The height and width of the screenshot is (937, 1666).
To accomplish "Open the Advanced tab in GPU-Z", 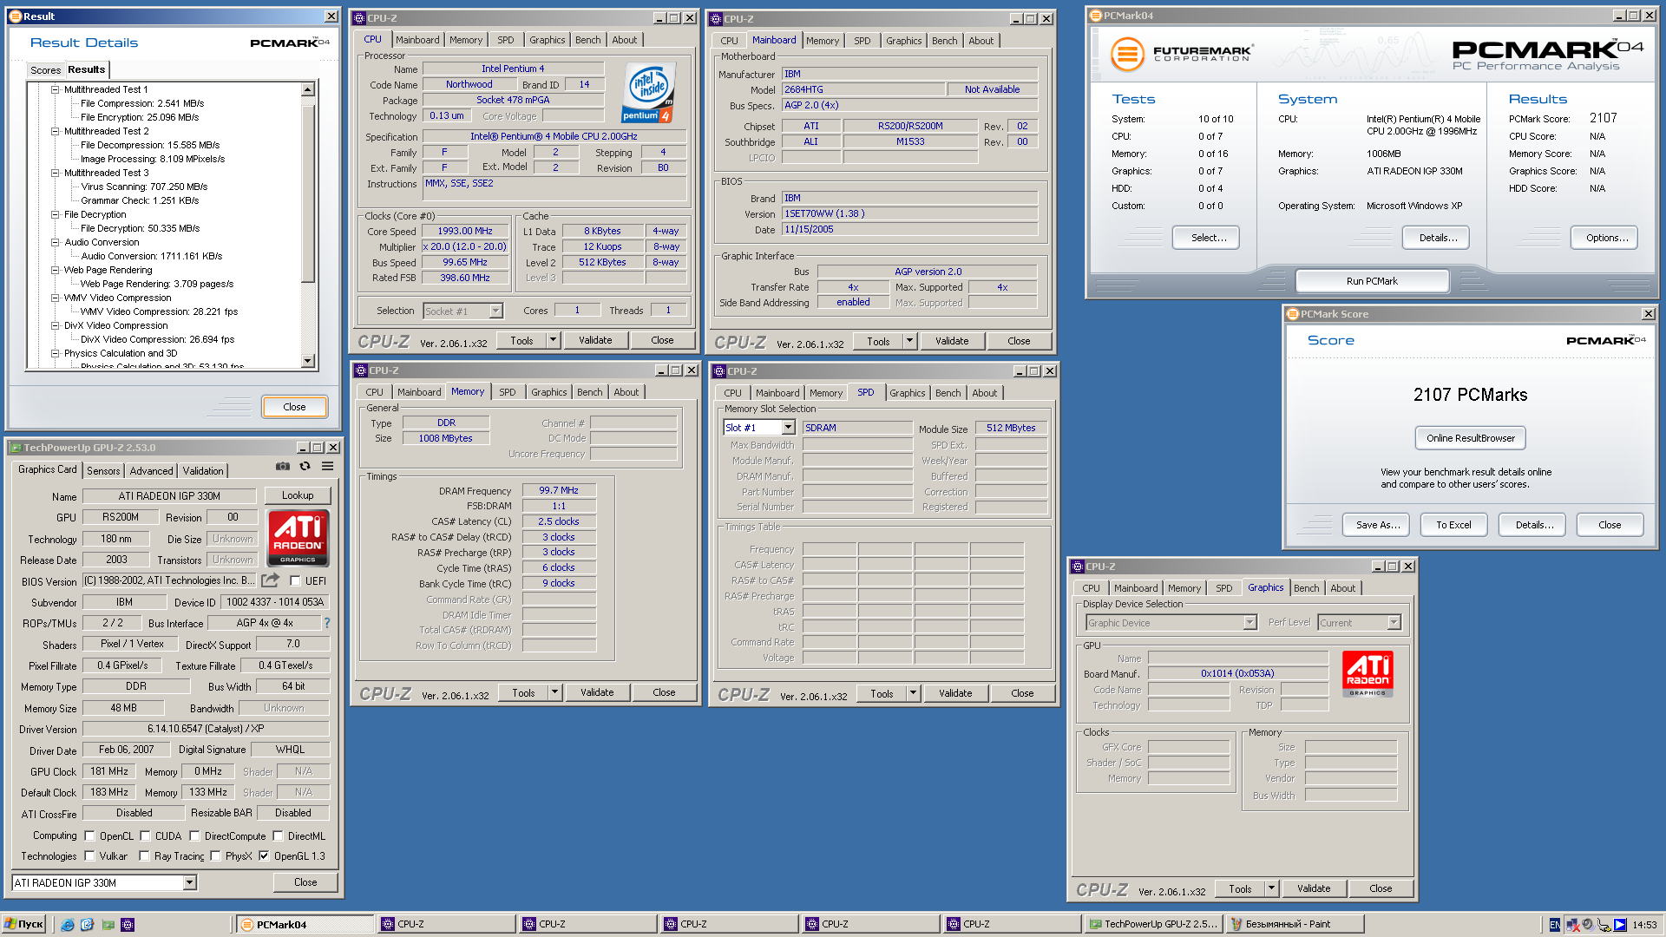I will (151, 471).
